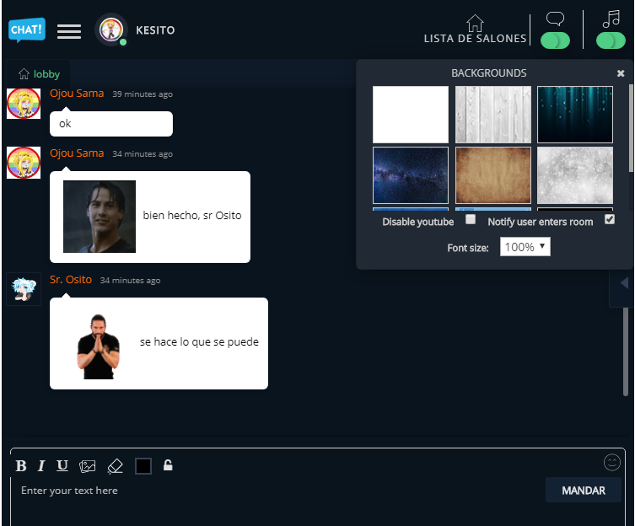Click the CHAT! logo icon
Viewport: 635px width, 526px height.
(x=27, y=30)
